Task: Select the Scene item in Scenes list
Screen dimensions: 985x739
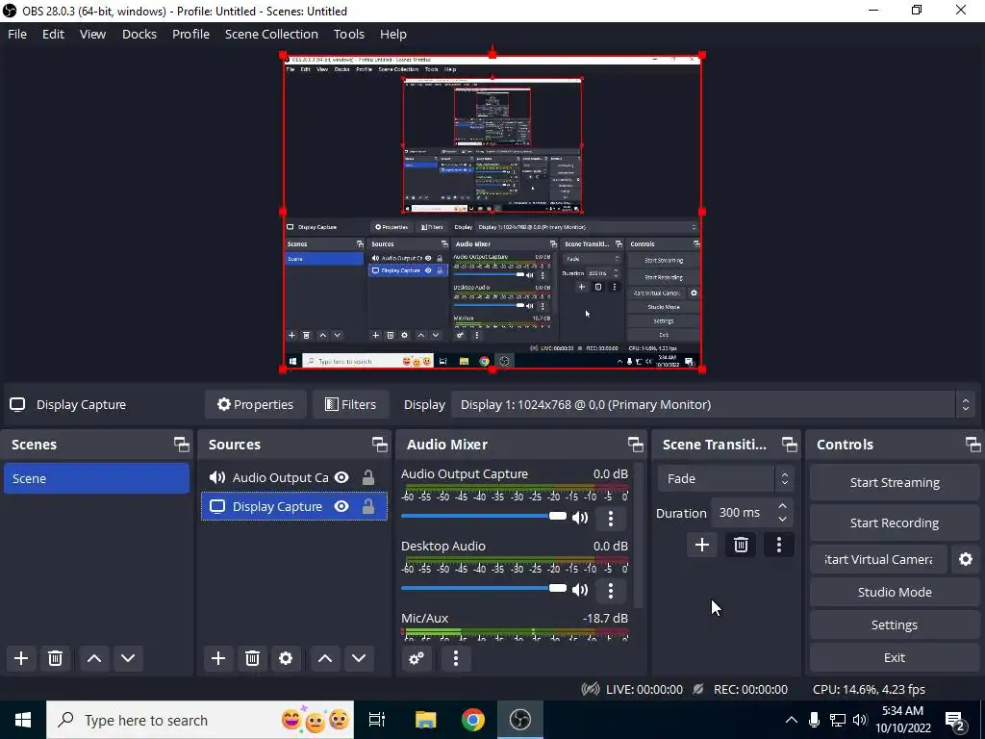Action: click(x=97, y=479)
